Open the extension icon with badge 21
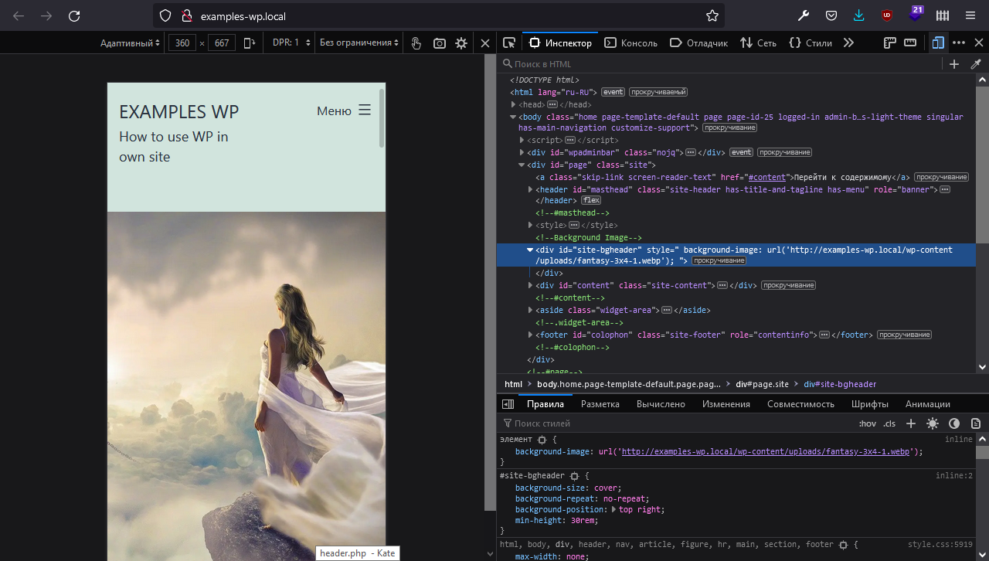Screen dimensions: 989x561 pos(916,14)
